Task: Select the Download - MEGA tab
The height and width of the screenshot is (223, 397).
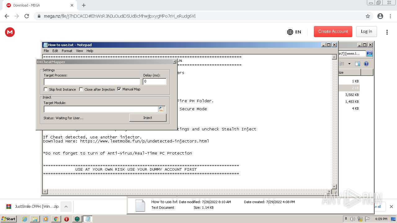Action: tap(39, 5)
